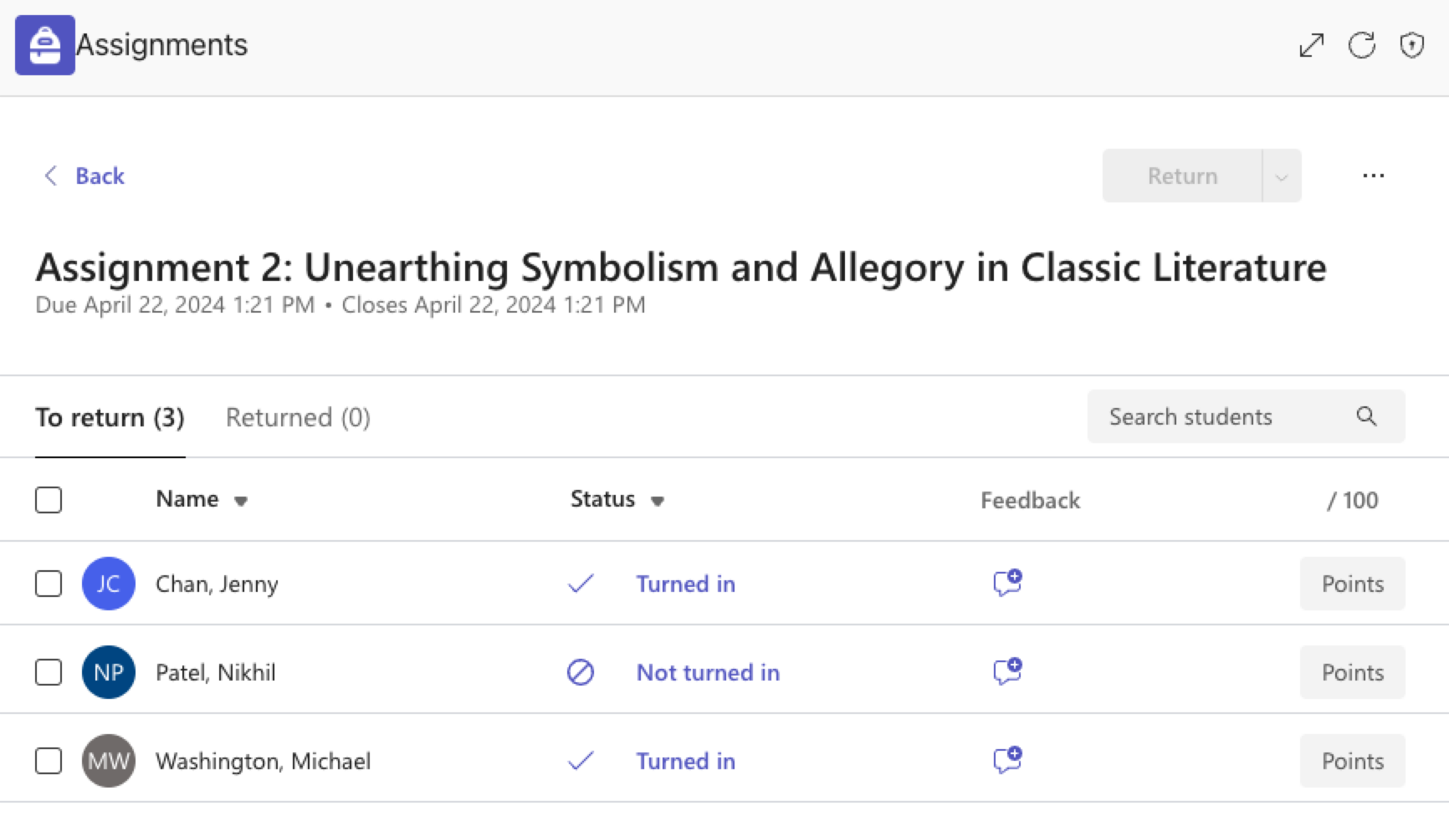Add feedback for Washington, Michael
Image resolution: width=1449 pixels, height=821 pixels.
(x=1007, y=760)
